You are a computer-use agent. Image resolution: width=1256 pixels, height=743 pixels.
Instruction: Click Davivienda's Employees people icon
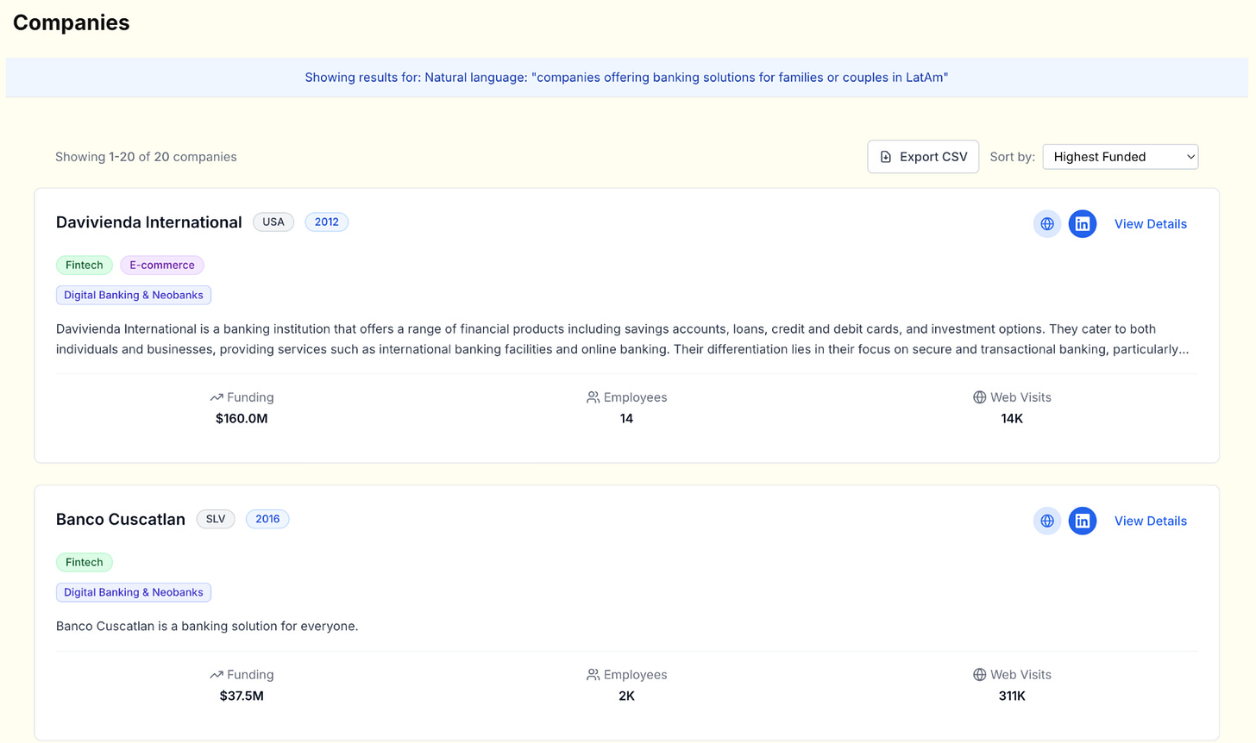coord(593,397)
